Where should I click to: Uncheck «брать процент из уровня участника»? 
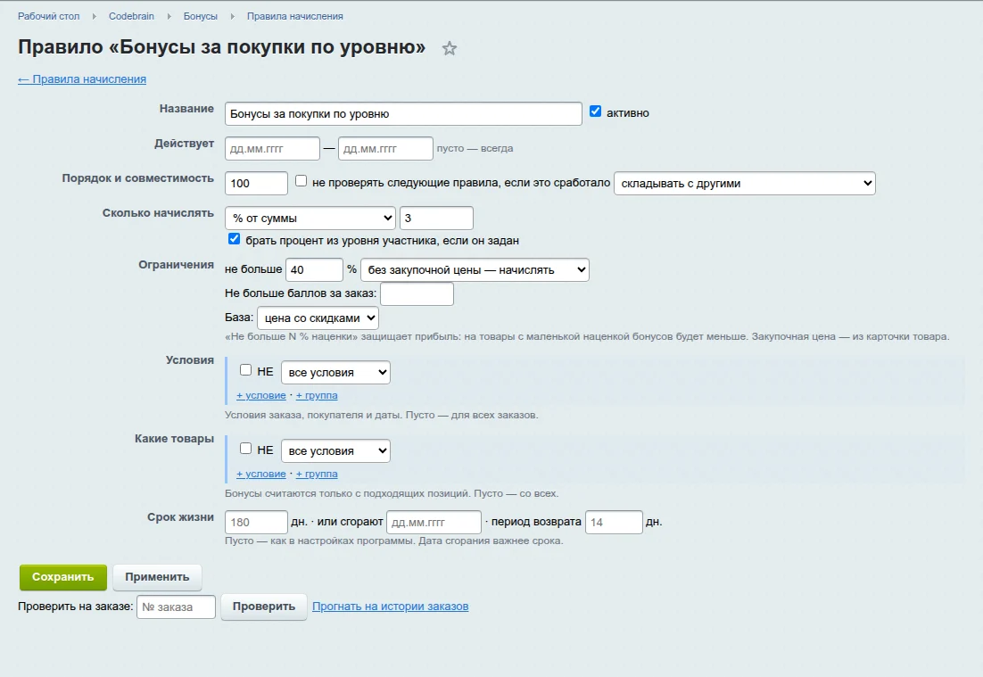pos(234,239)
